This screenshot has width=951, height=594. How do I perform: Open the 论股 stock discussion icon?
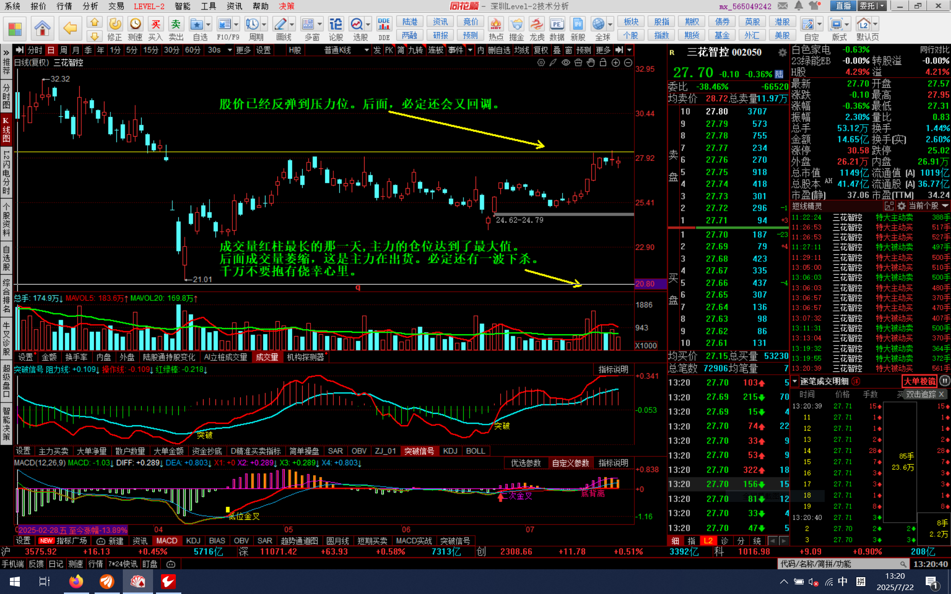[x=336, y=29]
